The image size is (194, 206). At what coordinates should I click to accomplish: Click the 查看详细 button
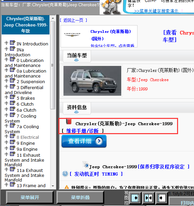coord(84,141)
